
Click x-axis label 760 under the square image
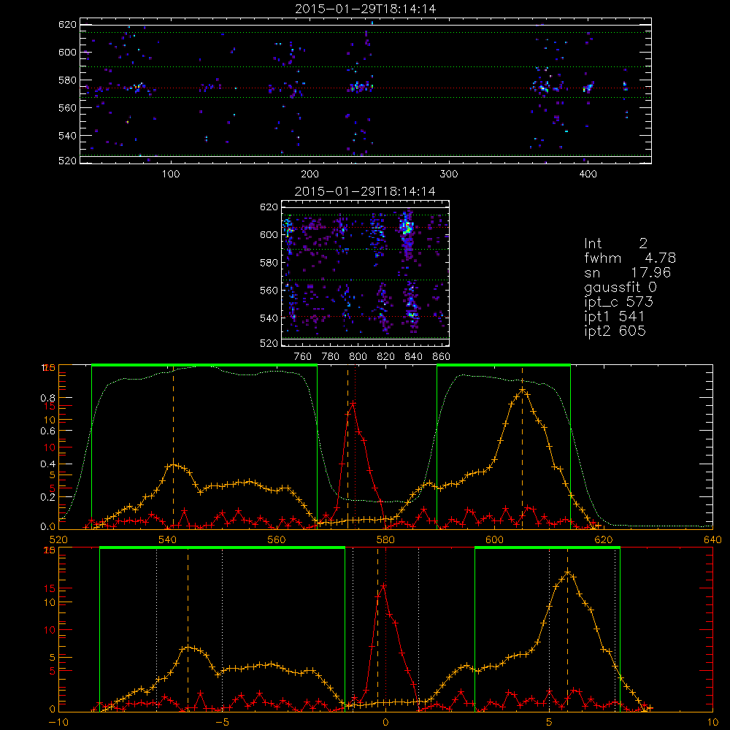pyautogui.click(x=303, y=357)
